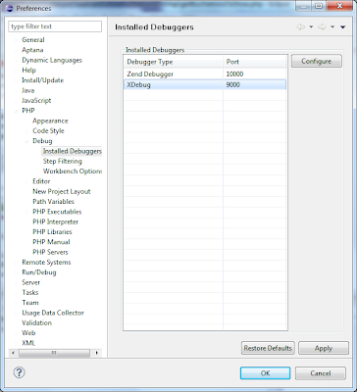
Task: Select Tasks in the preferences tree
Action: pyautogui.click(x=30, y=293)
